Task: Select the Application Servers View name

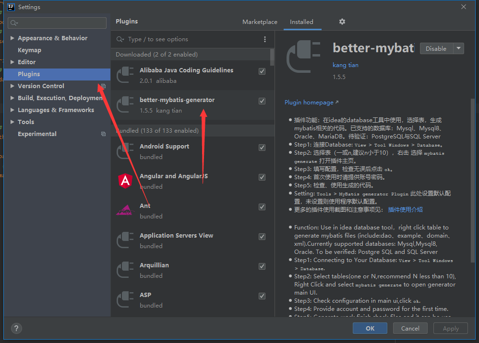Action: click(x=177, y=235)
